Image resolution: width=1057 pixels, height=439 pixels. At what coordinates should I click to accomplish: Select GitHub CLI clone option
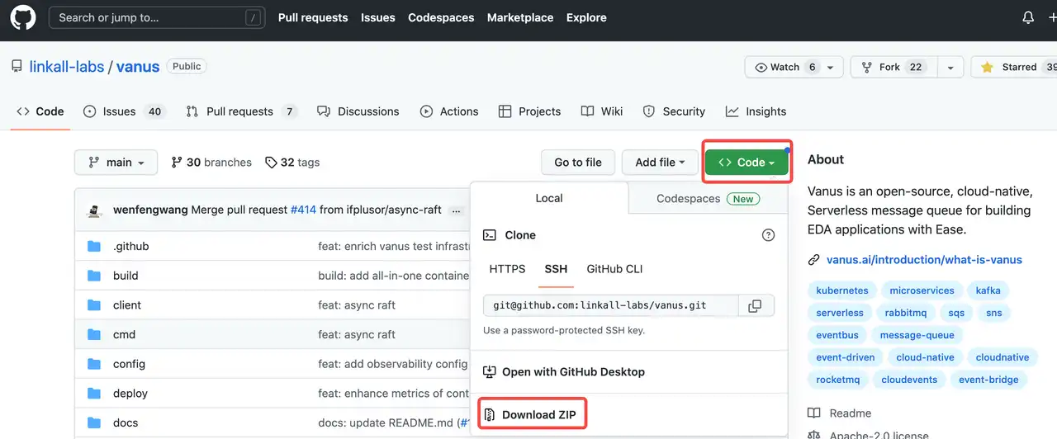tap(614, 269)
